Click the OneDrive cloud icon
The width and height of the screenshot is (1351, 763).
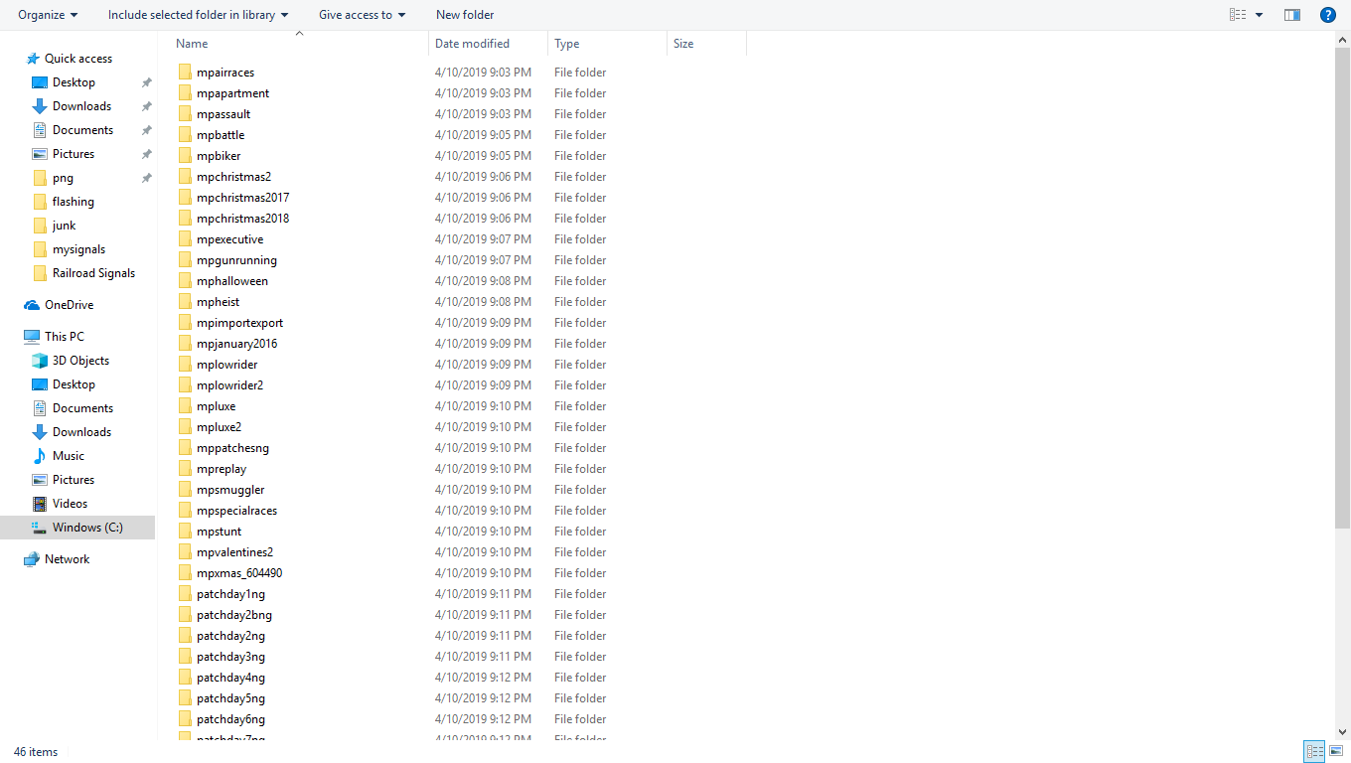coord(32,305)
